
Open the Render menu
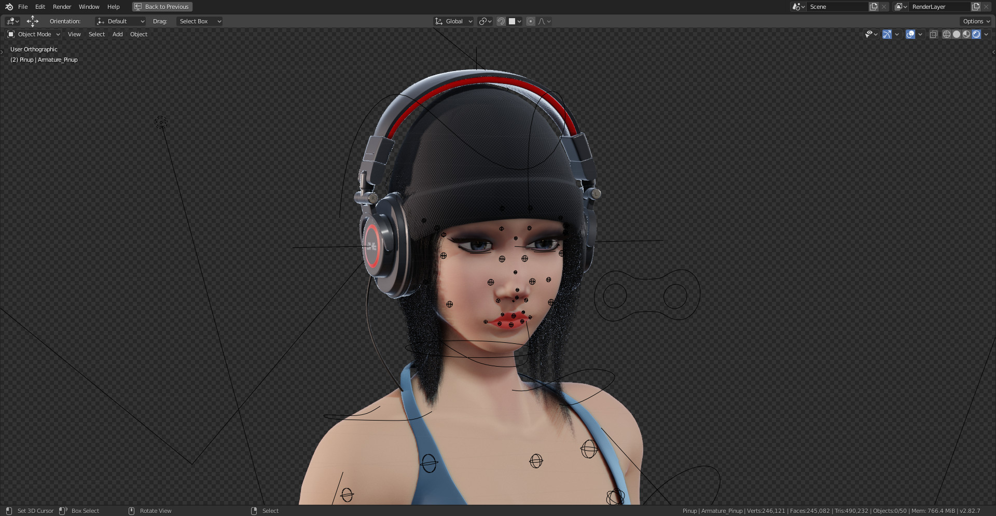coord(62,7)
